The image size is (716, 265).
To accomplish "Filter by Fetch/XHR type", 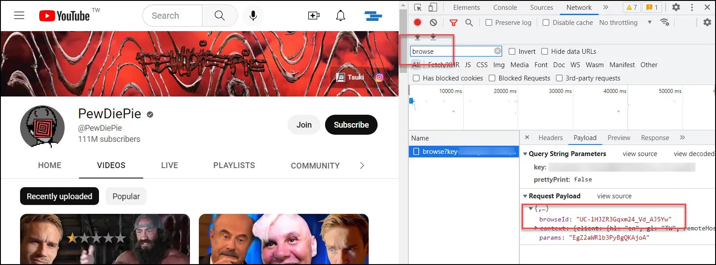I will coord(444,65).
